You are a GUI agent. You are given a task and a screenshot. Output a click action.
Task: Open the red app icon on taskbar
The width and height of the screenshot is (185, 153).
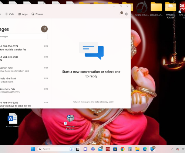[108, 149]
